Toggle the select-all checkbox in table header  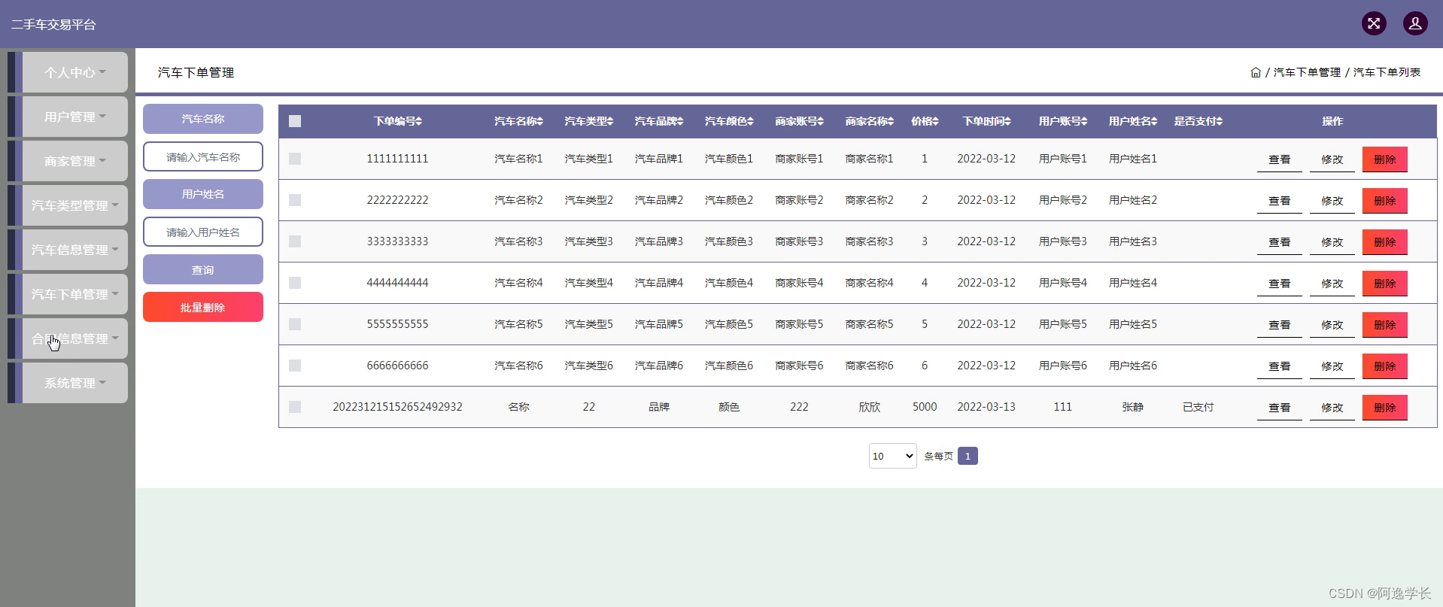295,121
